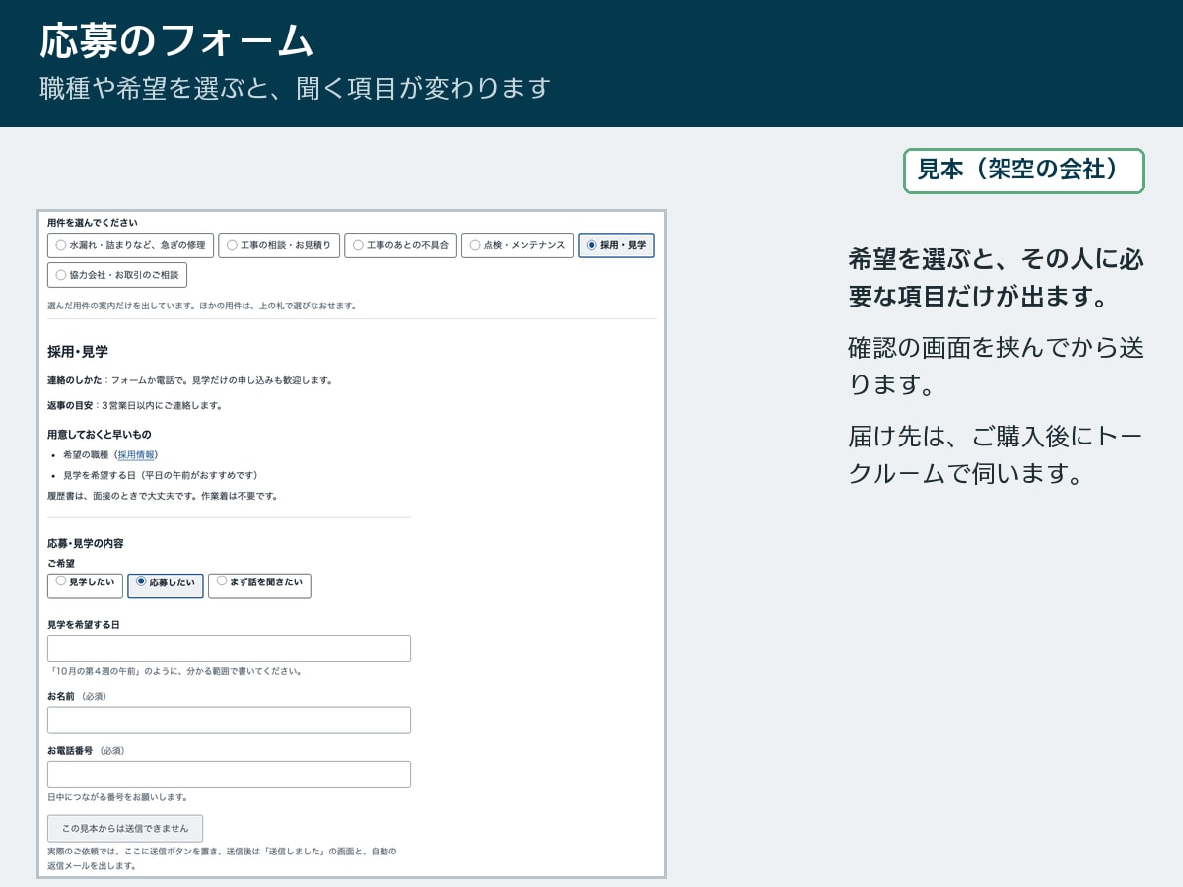
Task: Choose まず話を聞きたい option
Action: click(x=259, y=585)
